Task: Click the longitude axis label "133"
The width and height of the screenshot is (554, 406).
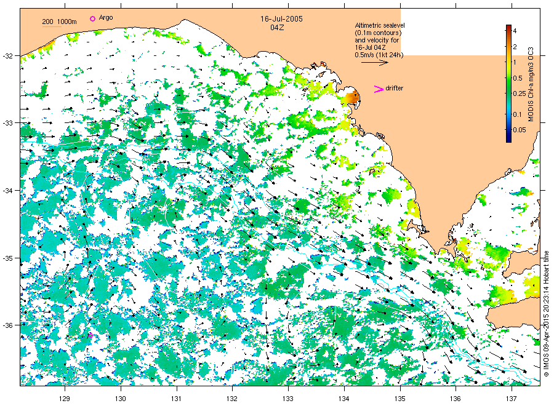Action: (288, 399)
